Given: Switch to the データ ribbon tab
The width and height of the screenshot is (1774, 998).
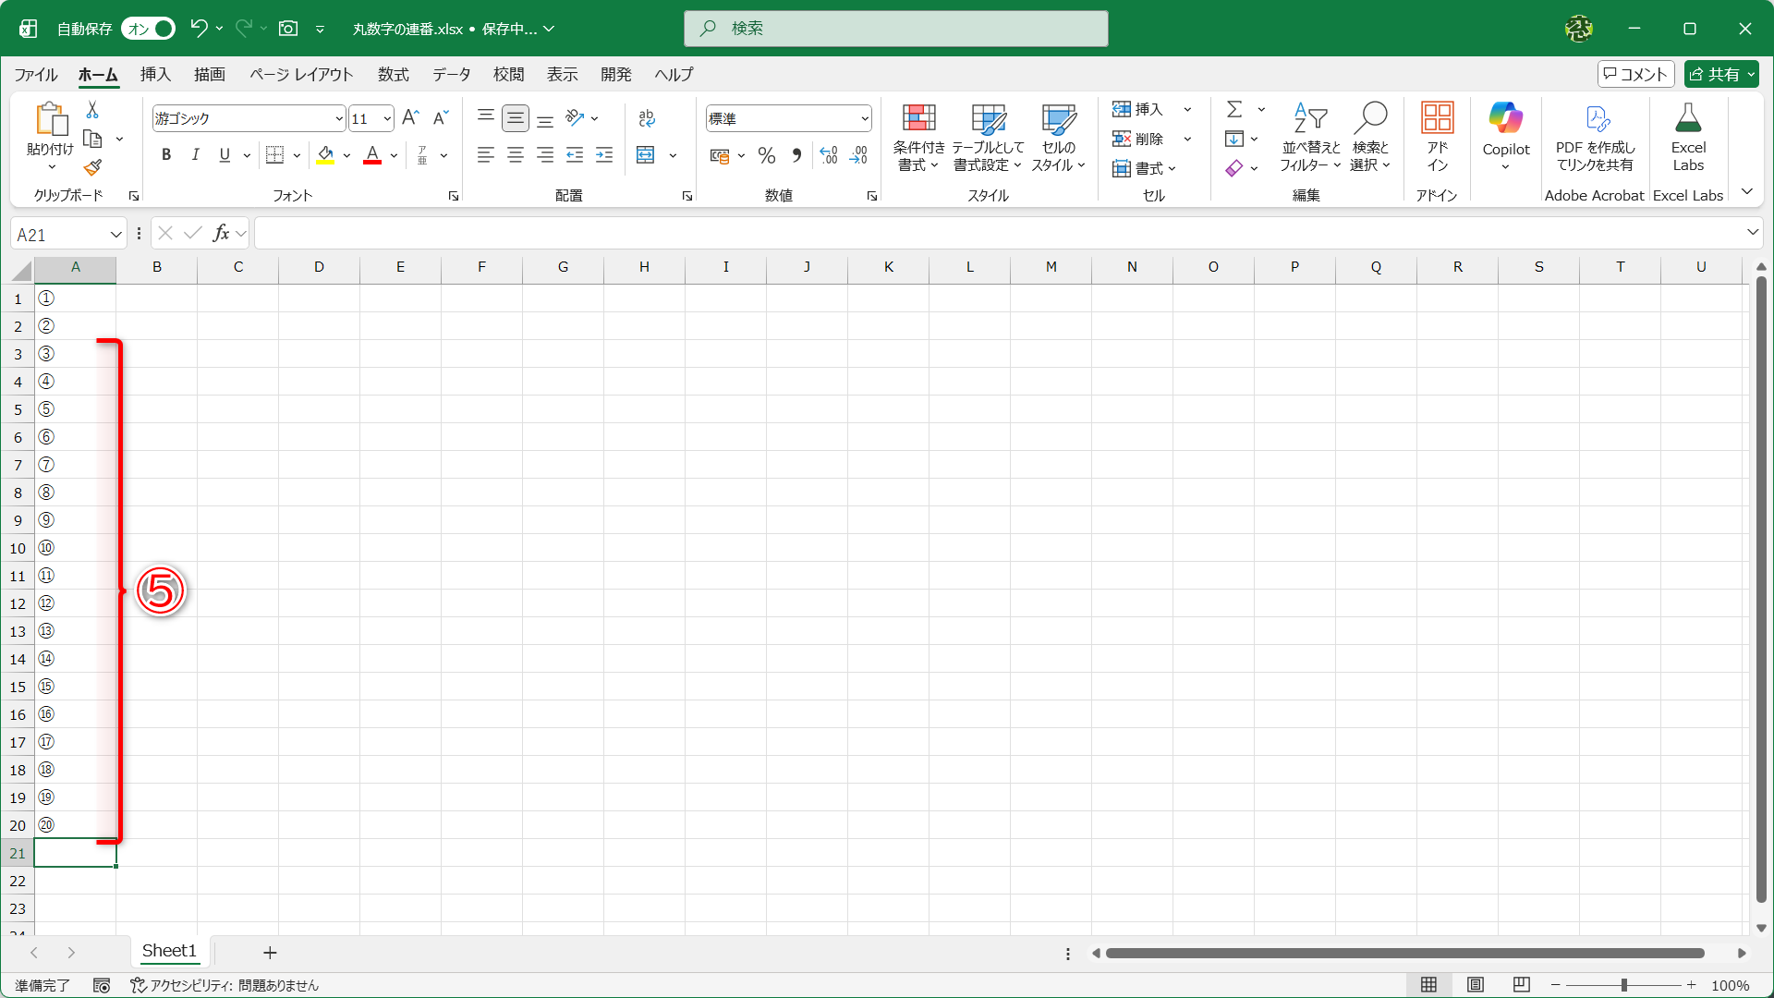Looking at the screenshot, I should [x=451, y=74].
